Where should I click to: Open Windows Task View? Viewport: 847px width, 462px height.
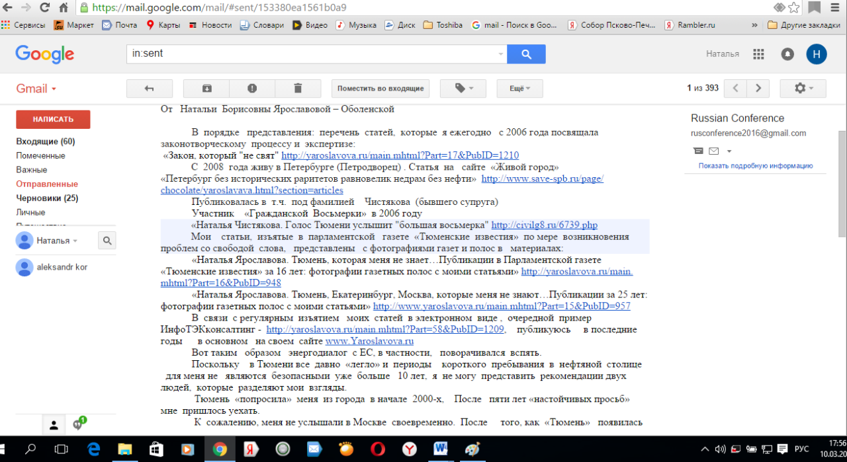(x=61, y=449)
